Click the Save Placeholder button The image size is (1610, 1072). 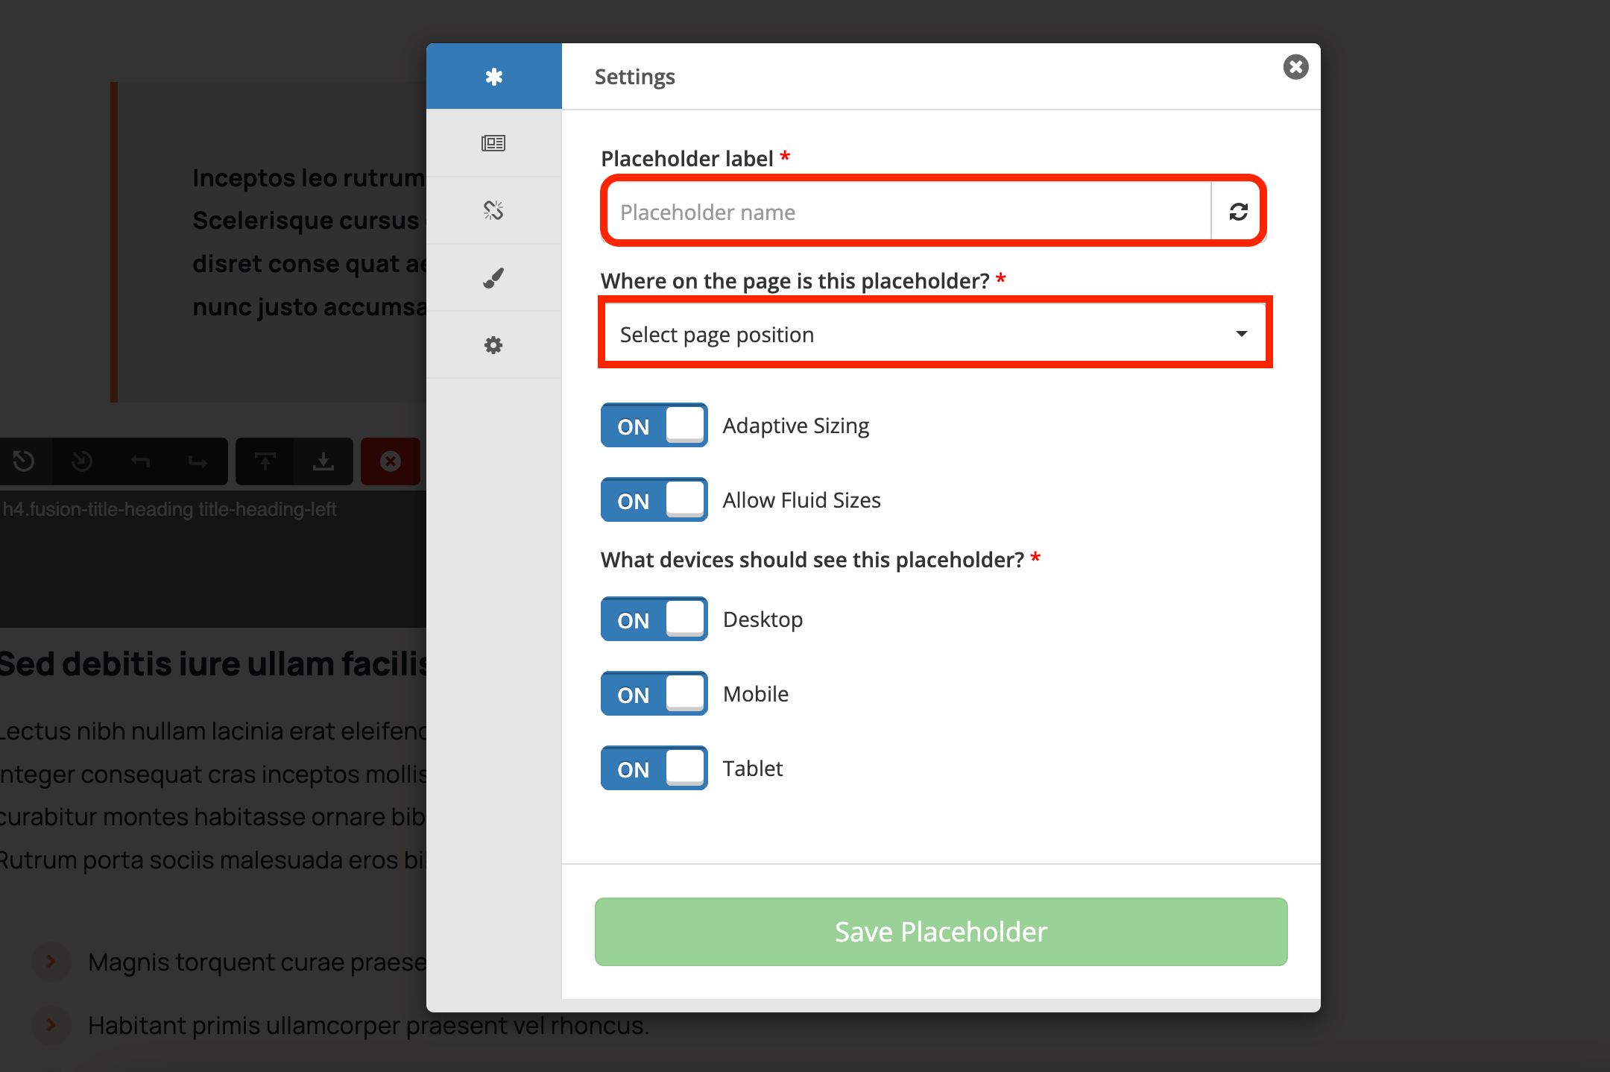click(941, 932)
